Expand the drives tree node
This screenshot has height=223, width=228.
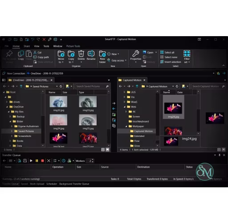tap(7, 102)
